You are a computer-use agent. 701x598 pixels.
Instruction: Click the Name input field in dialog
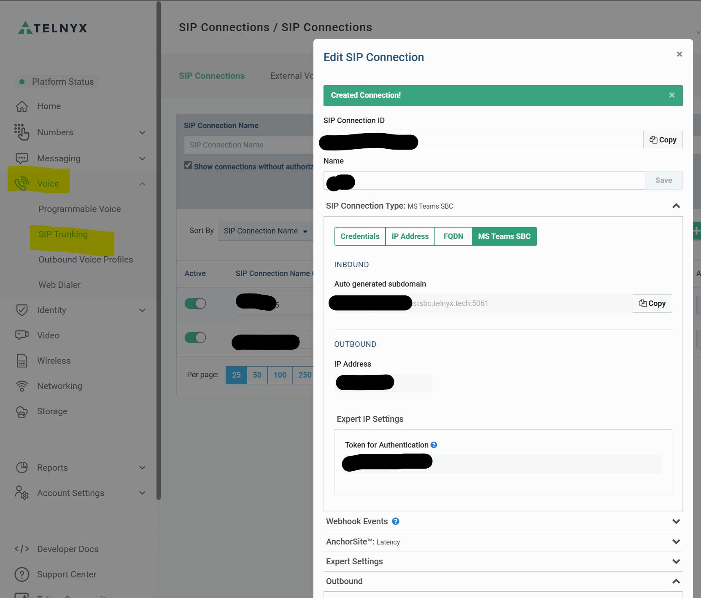coord(484,180)
